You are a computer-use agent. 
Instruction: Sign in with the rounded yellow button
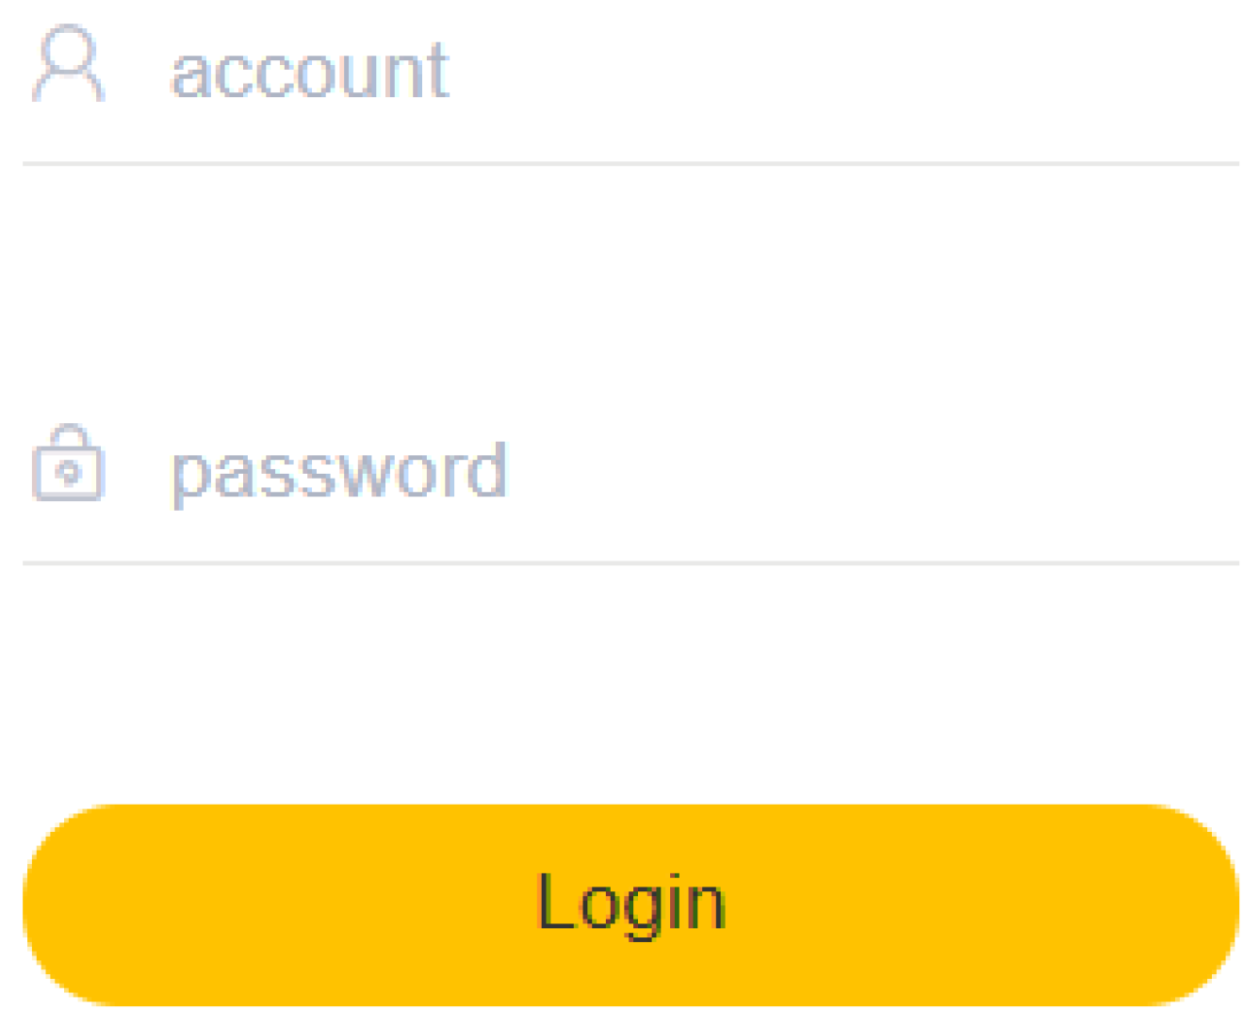tap(630, 904)
